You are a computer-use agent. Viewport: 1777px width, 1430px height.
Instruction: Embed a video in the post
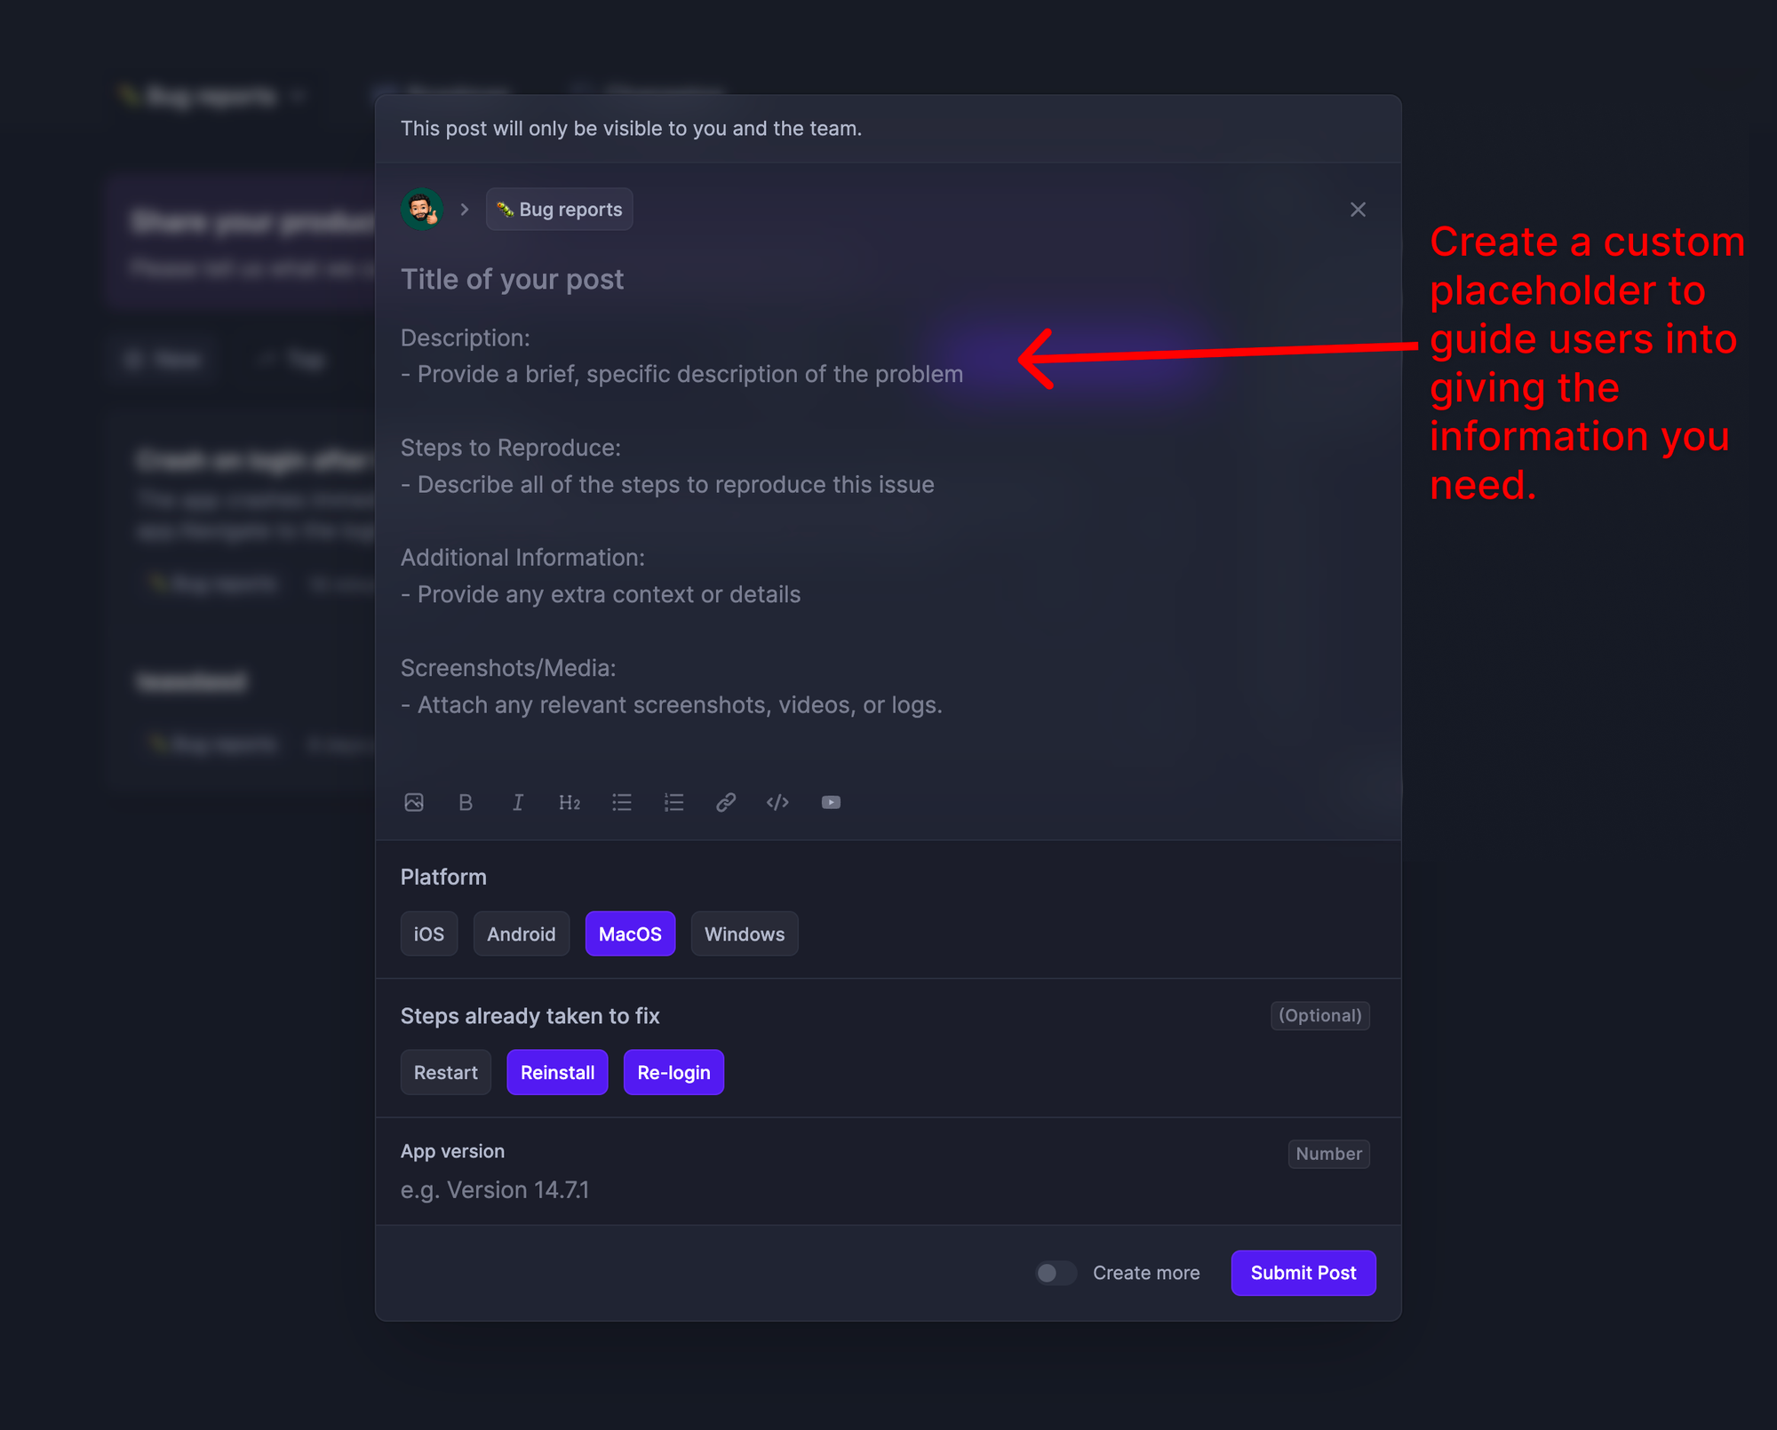pyautogui.click(x=831, y=802)
